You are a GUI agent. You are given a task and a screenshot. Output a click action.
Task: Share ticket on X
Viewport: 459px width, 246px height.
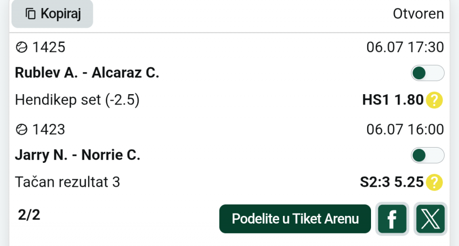click(430, 219)
